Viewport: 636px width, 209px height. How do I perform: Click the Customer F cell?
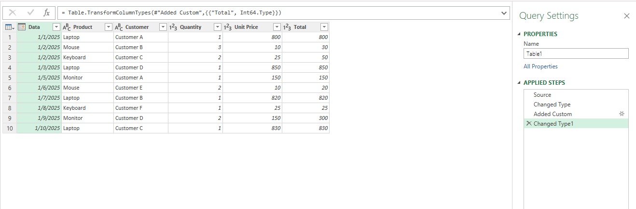(140, 108)
